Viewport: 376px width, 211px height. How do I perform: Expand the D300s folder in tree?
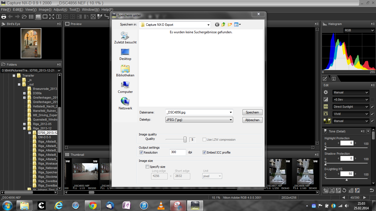pyautogui.click(x=24, y=93)
